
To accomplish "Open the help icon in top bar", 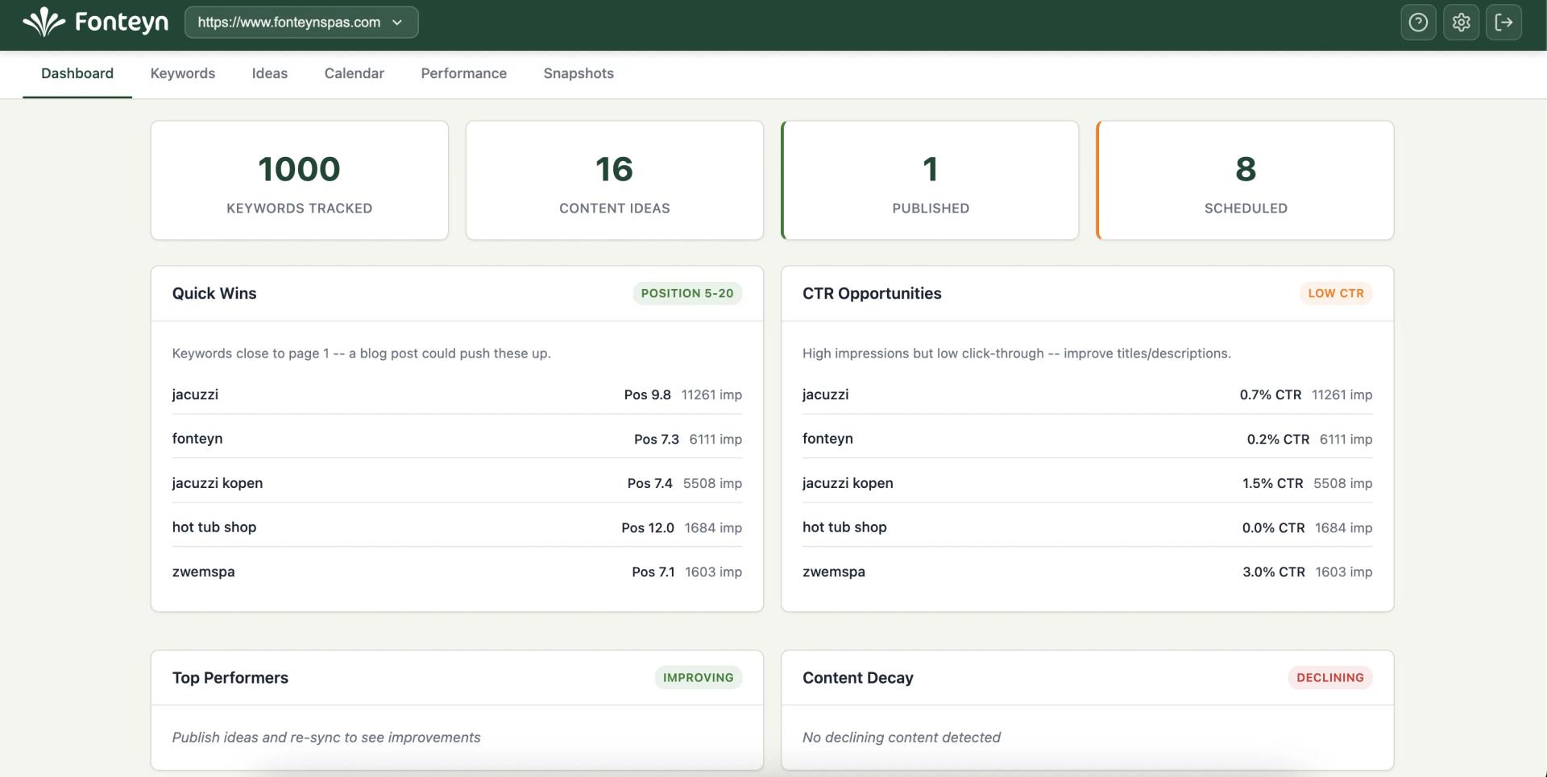I will click(1418, 23).
